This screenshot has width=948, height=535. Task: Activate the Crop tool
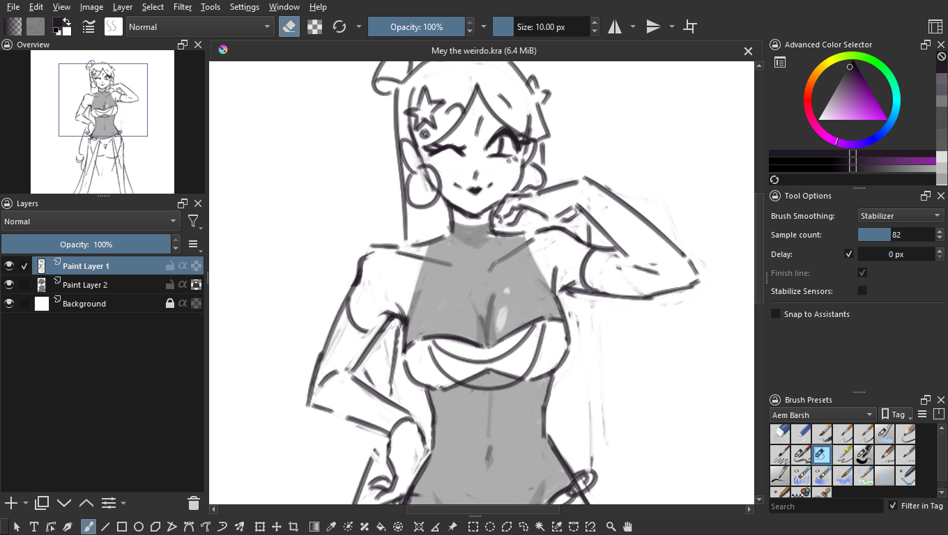point(293,527)
